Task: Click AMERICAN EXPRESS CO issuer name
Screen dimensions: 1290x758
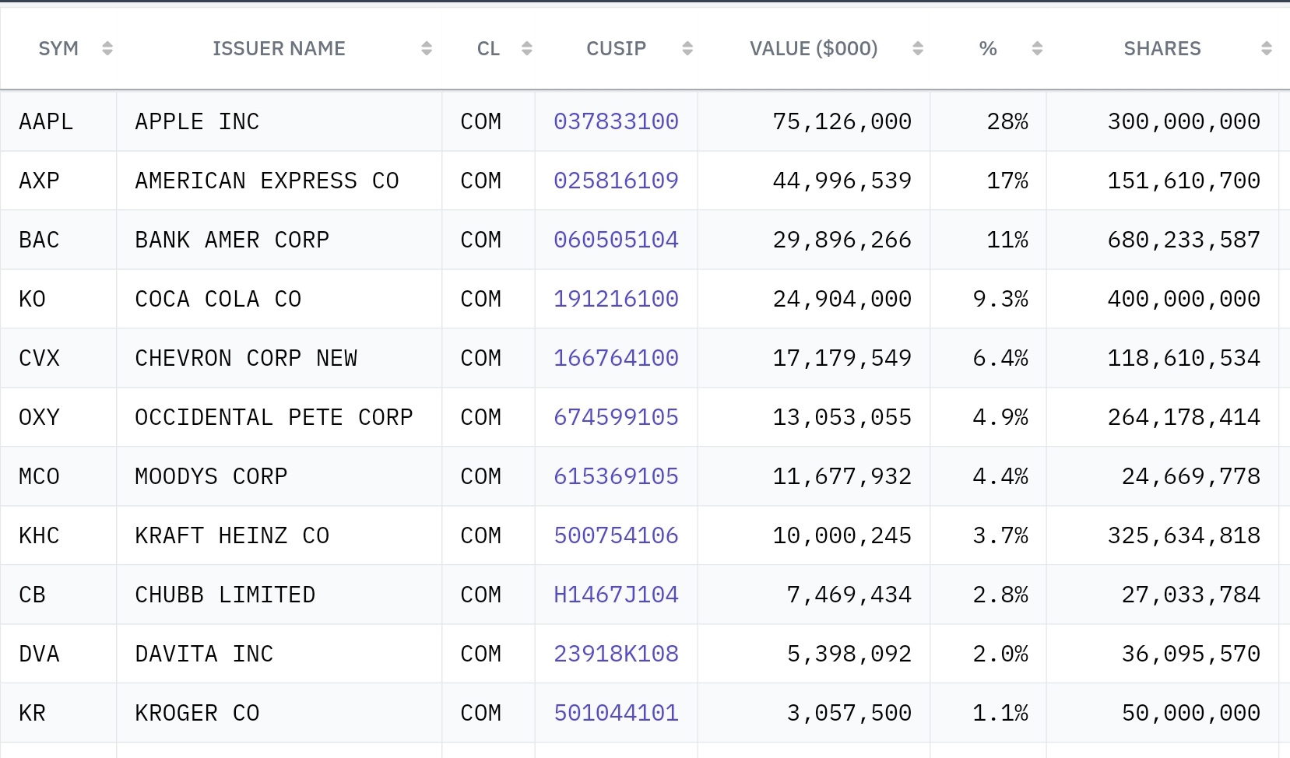Action: [x=267, y=181]
